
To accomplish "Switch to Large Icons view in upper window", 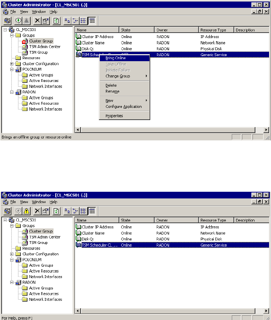I will 67,21.
